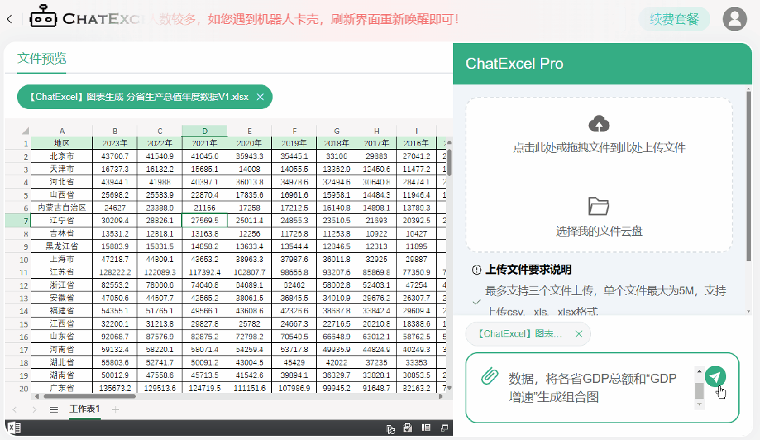
Task: Select column H header
Action: click(377, 131)
